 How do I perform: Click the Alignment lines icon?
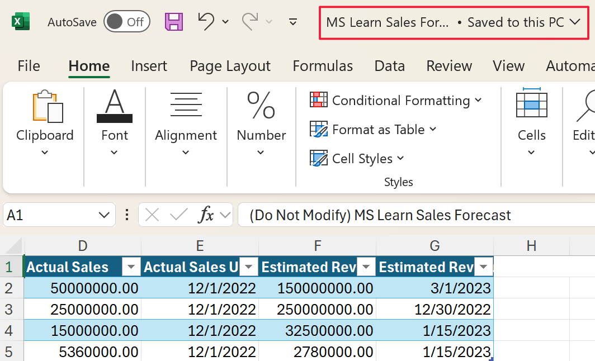click(x=186, y=104)
